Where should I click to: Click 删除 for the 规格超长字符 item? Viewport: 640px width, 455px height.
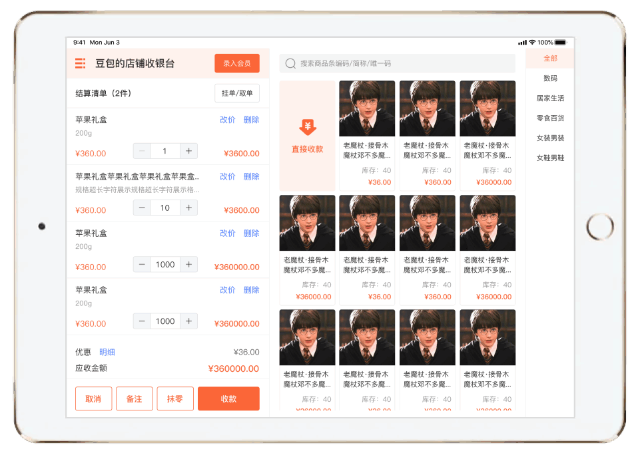[252, 176]
